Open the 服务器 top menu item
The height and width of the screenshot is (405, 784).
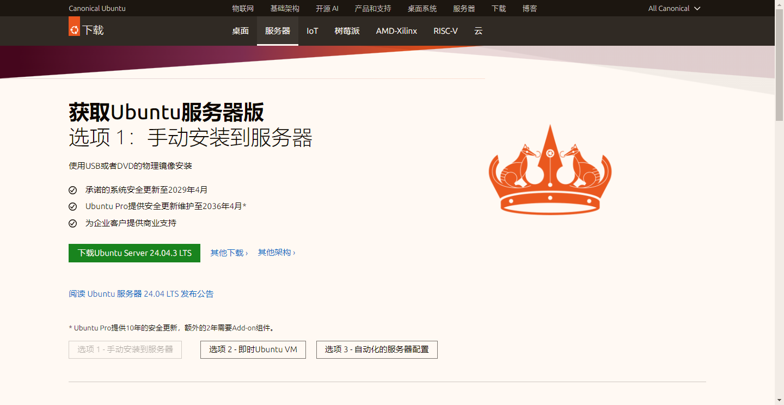(464, 8)
